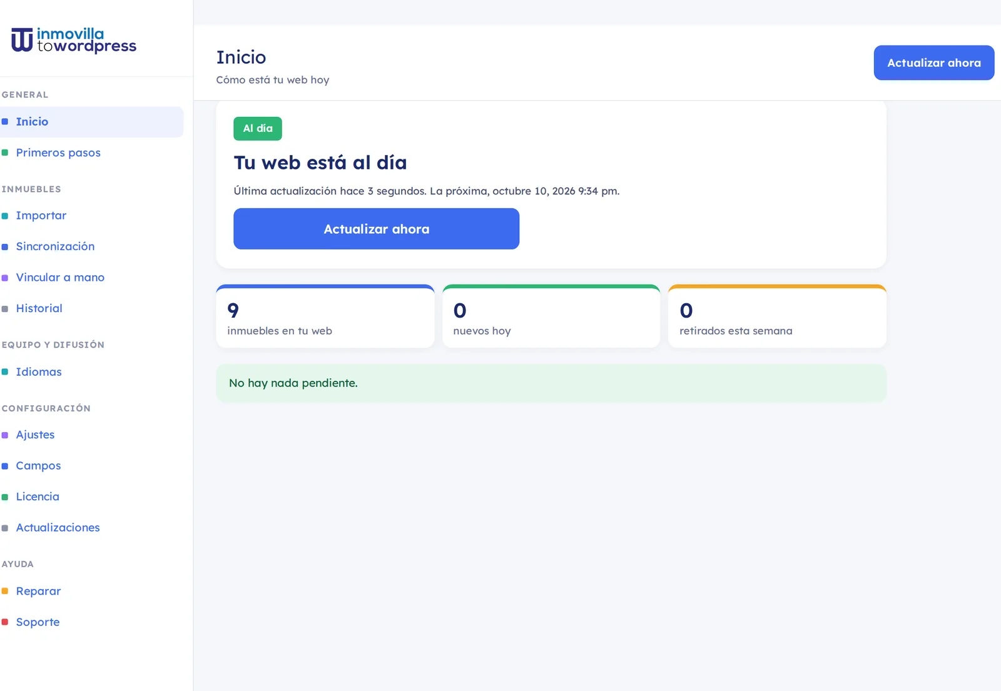1001x691 pixels.
Task: Open the Inicio menu item
Action: (x=91, y=121)
